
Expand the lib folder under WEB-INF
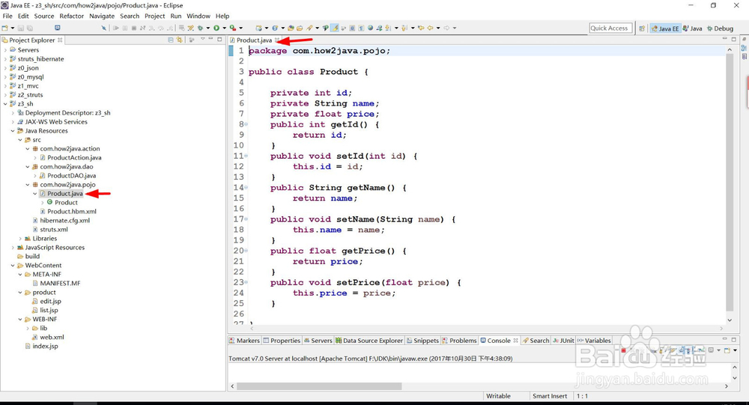click(x=28, y=328)
